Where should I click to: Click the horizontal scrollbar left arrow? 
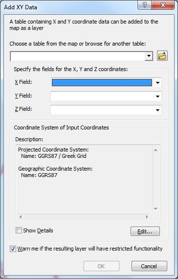point(21,217)
